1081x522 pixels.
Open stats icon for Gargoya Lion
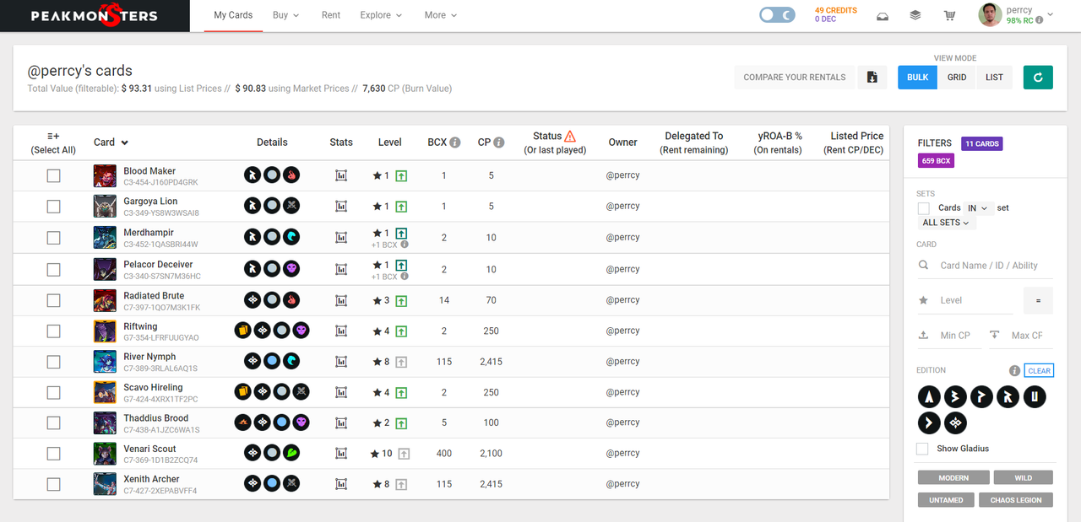[x=341, y=207]
